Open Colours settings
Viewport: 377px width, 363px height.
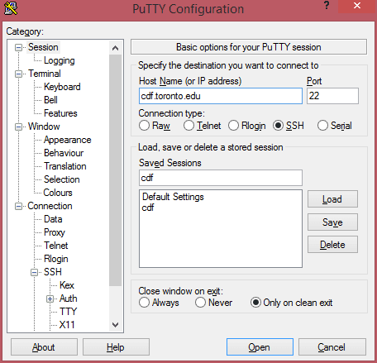coord(58,193)
